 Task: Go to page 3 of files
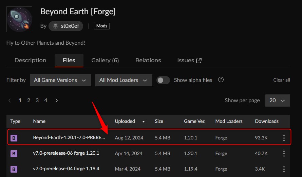click(x=37, y=100)
